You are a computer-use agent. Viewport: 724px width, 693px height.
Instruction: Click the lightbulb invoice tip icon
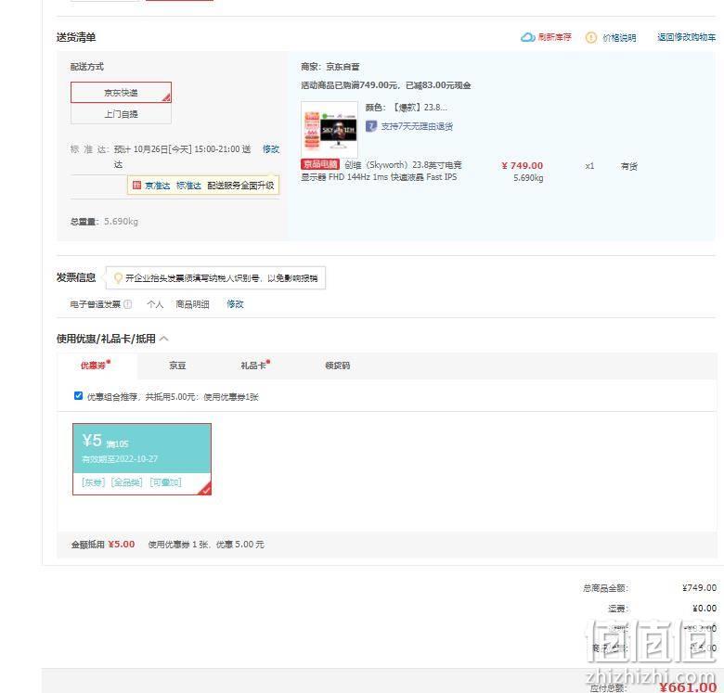(x=118, y=277)
